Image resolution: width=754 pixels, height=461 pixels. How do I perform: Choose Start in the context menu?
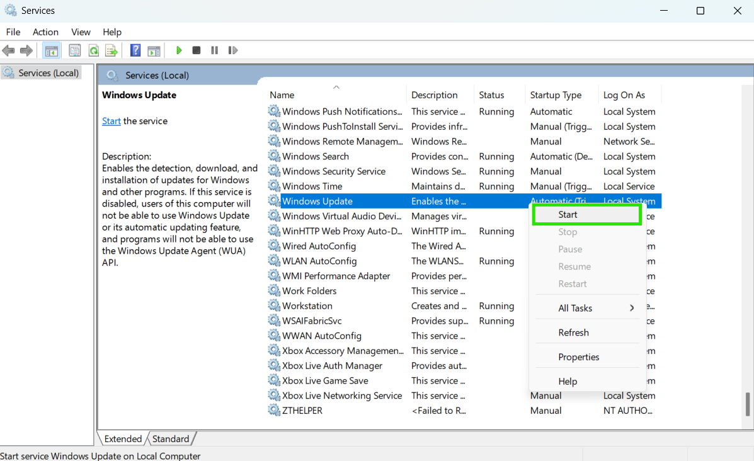point(586,214)
